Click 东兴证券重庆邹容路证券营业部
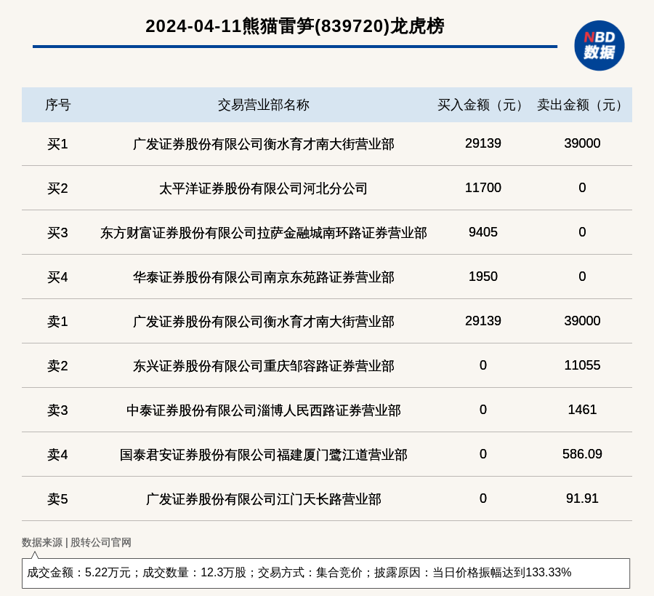The image size is (654, 596). tap(264, 366)
